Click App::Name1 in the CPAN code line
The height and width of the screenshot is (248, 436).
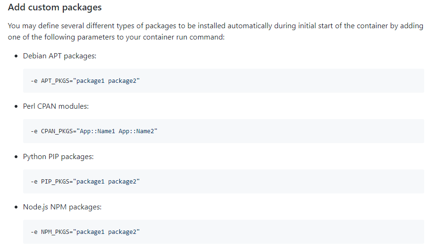pos(97,131)
